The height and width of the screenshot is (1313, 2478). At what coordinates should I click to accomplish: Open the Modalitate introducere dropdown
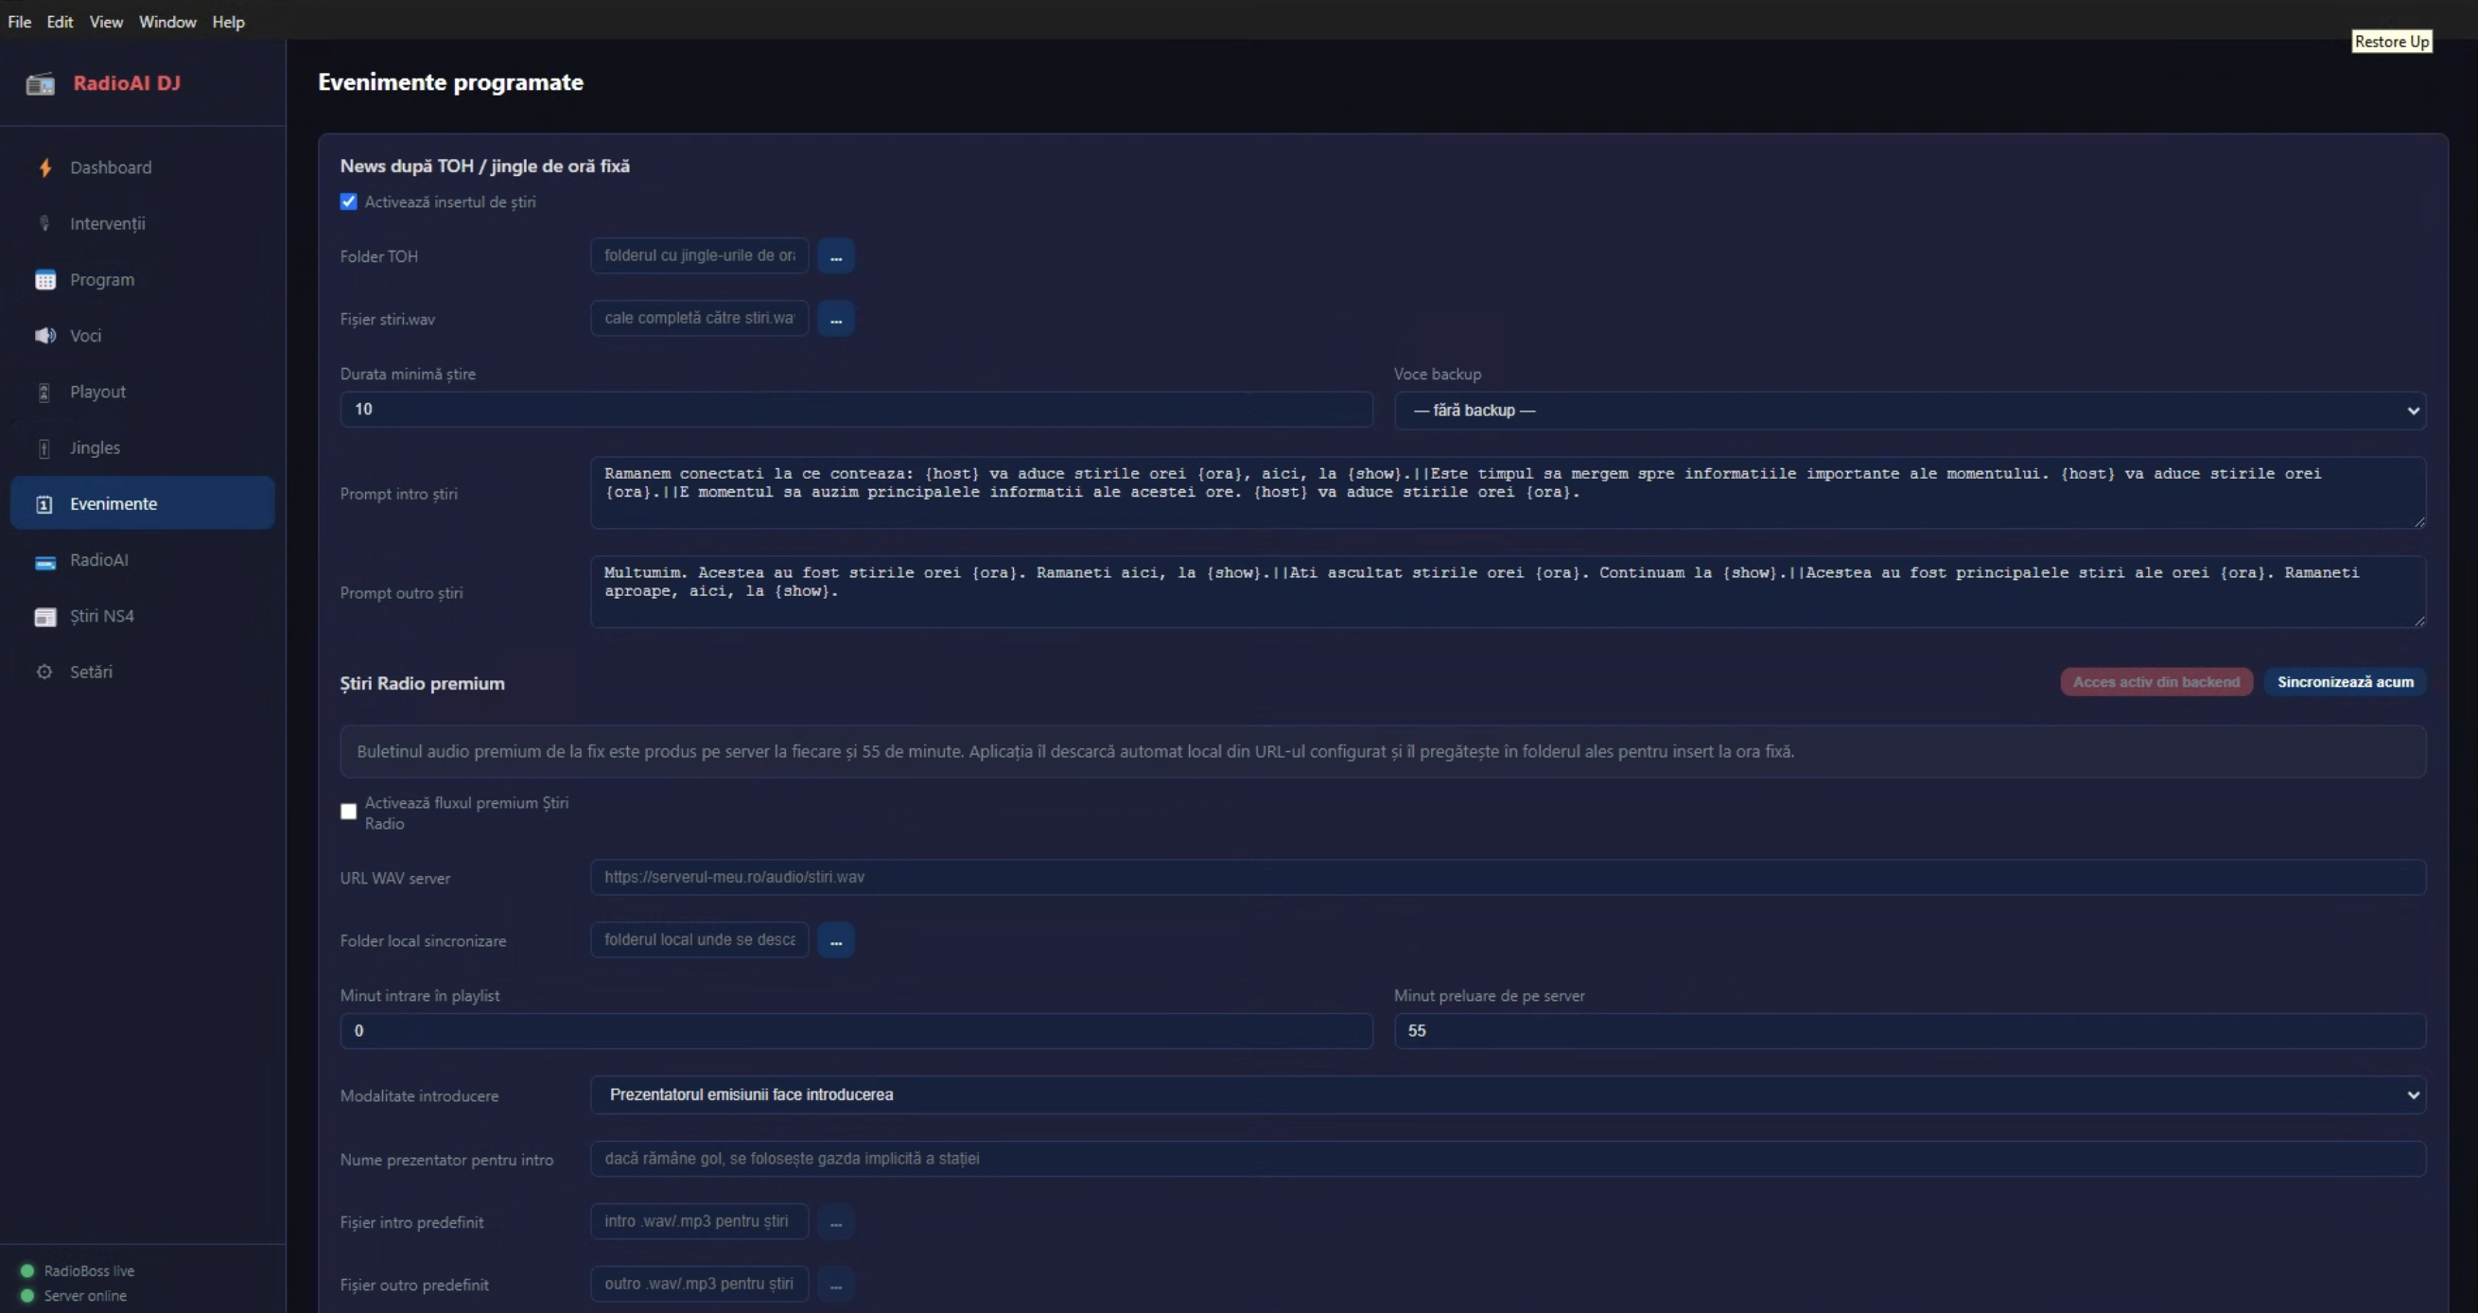point(1508,1094)
